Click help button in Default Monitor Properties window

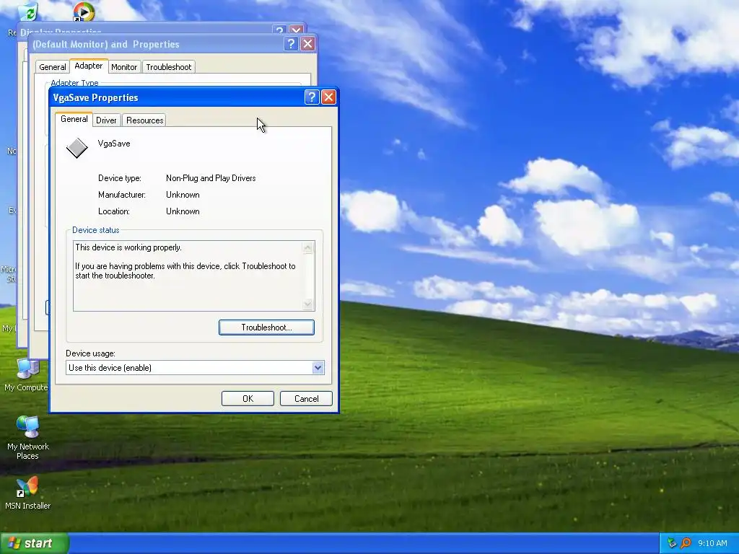point(291,44)
